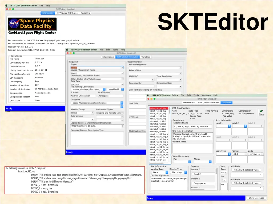Click the Variable Notes text area
The width and height of the screenshot is (273, 204).
192,148
